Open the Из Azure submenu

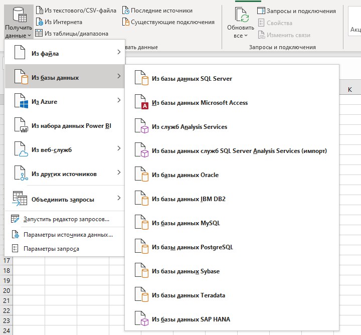tap(65, 100)
